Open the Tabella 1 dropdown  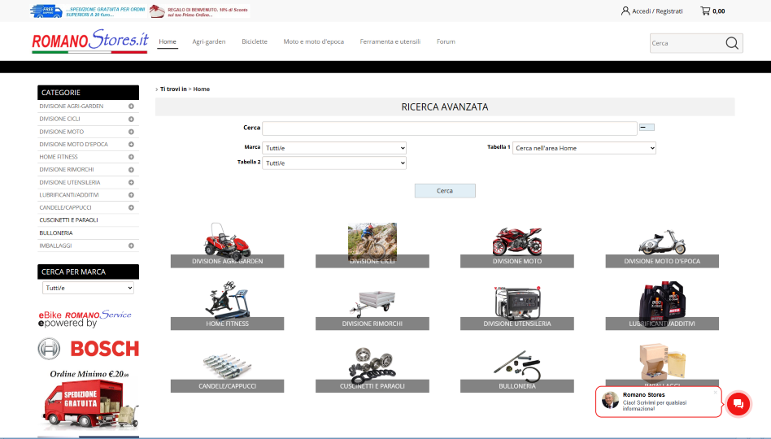(x=583, y=148)
